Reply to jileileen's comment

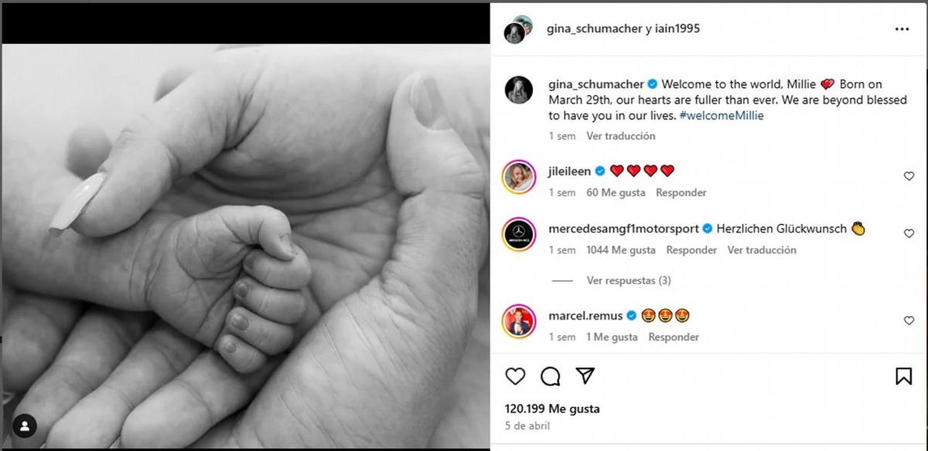(681, 192)
